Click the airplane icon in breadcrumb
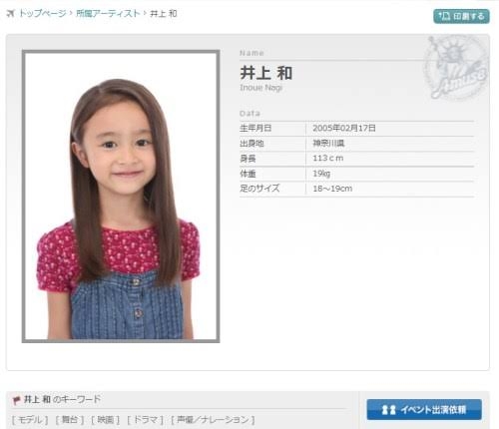This screenshot has width=499, height=429. (x=11, y=14)
